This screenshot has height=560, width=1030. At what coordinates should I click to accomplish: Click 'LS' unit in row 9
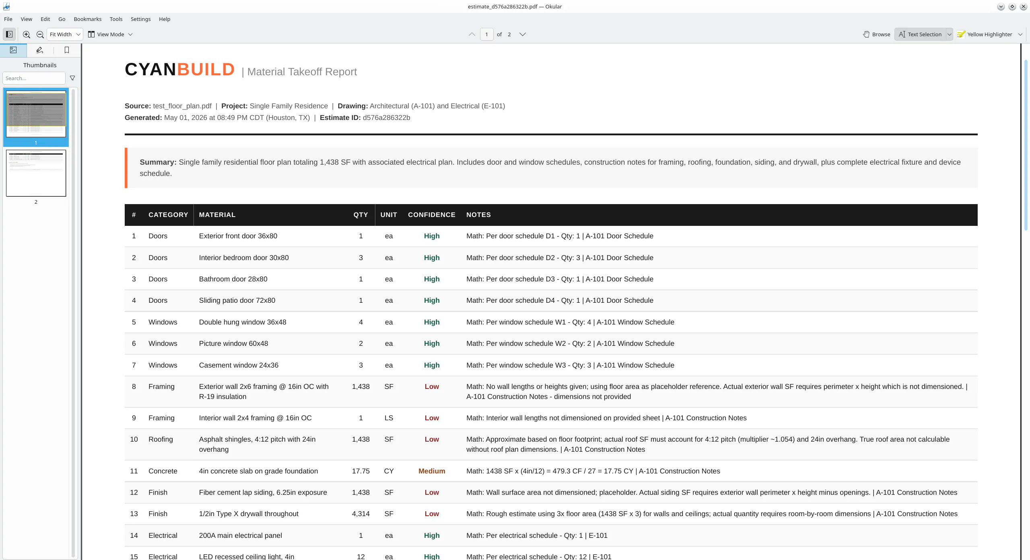(389, 418)
